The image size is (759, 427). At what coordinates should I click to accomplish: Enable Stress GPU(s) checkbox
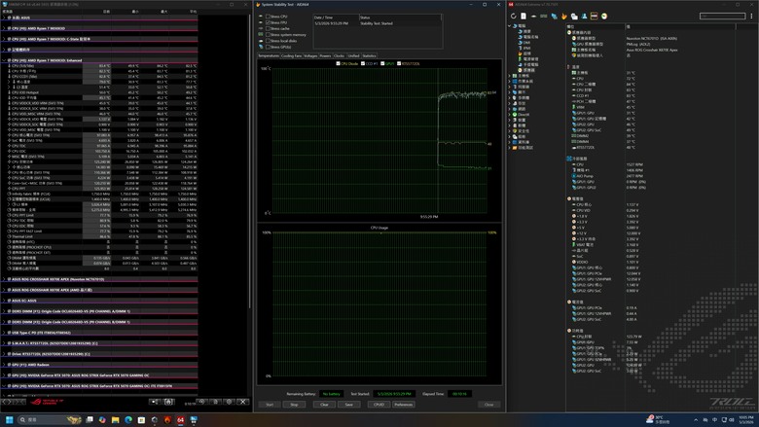click(x=268, y=47)
